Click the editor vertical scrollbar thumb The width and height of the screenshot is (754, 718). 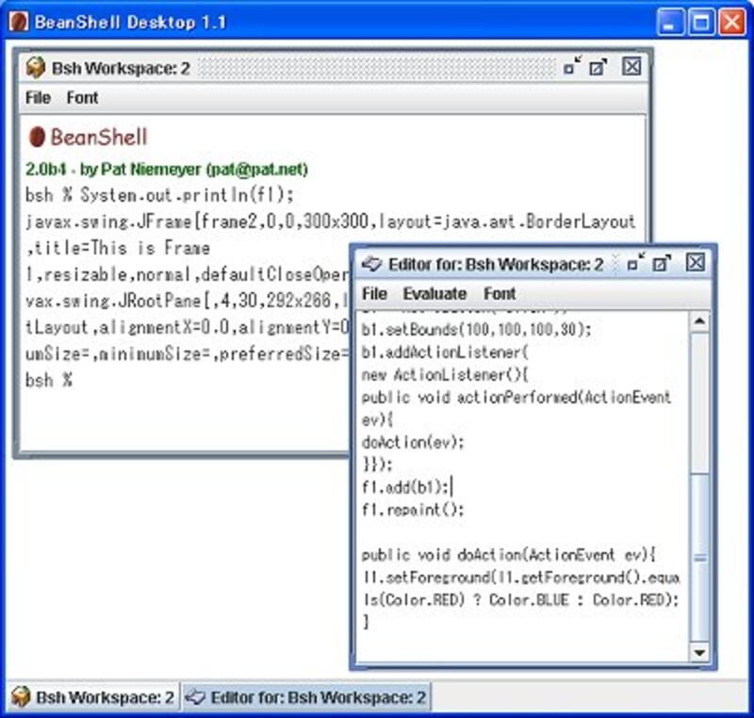pyautogui.click(x=699, y=558)
